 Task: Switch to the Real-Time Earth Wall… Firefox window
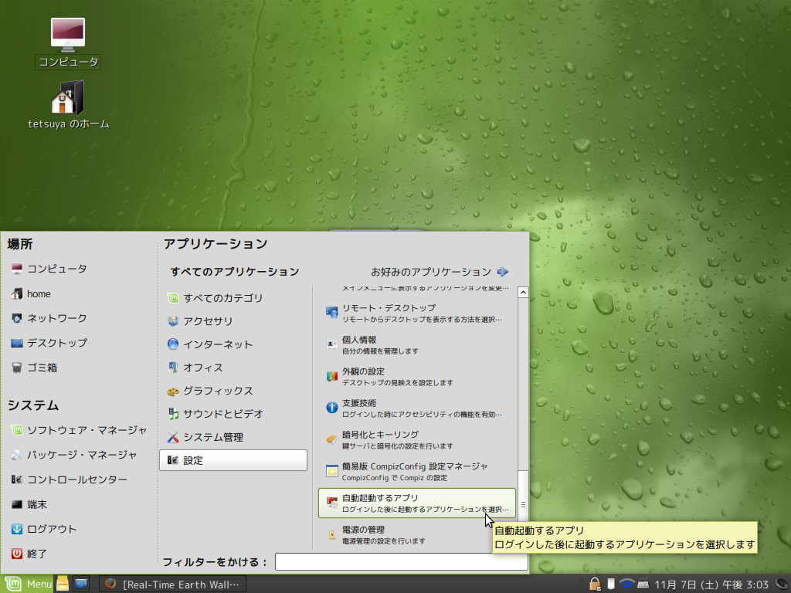point(172,584)
